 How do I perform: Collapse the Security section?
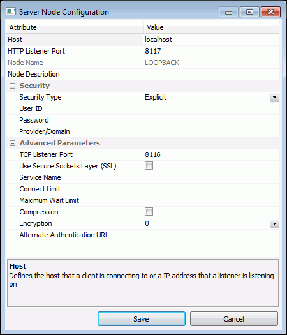pyautogui.click(x=12, y=86)
